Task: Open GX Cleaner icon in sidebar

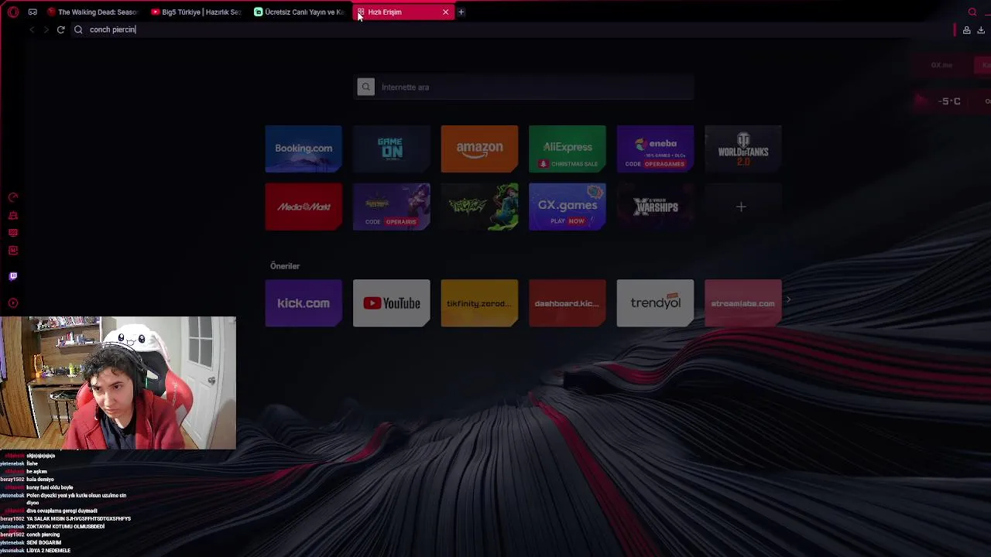Action: (x=12, y=215)
